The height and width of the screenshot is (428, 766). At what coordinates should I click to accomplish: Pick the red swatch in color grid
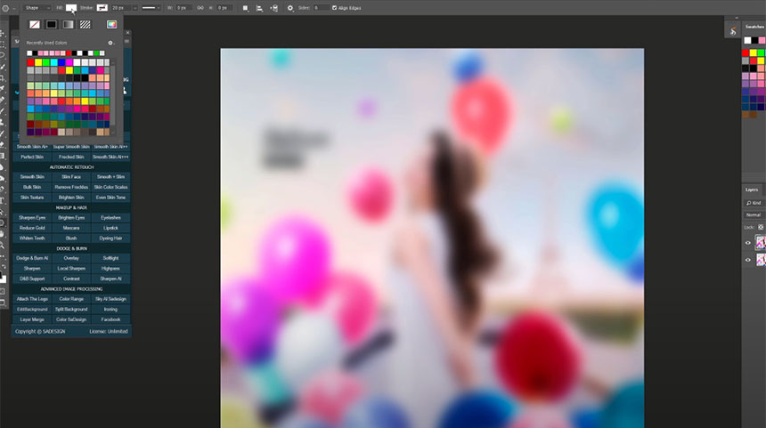[x=31, y=62]
